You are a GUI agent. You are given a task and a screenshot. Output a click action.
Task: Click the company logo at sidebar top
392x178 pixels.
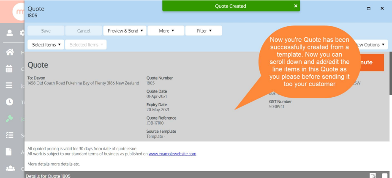19,12
